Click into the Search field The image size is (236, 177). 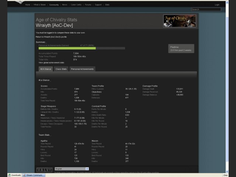click(206, 9)
